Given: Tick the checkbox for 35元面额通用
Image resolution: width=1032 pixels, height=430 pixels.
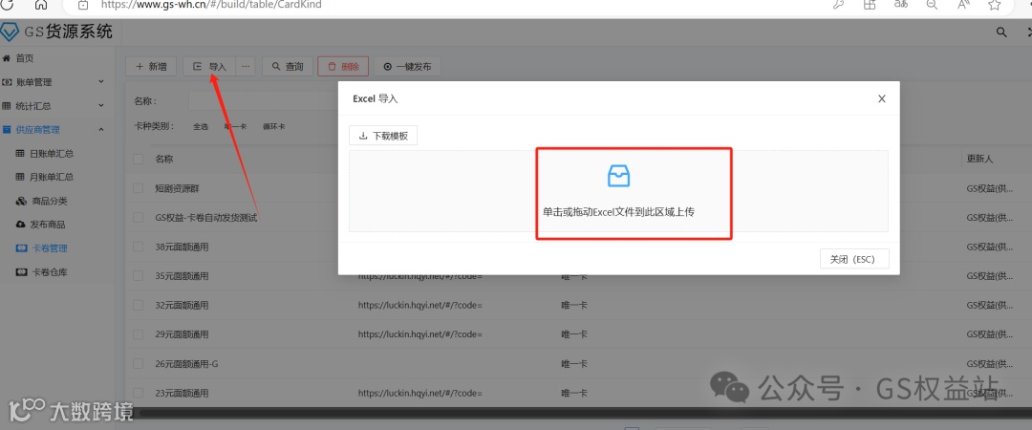Looking at the screenshot, I should click(x=138, y=276).
